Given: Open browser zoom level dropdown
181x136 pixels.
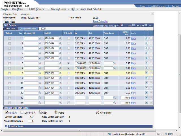Looking at the screenshot, I should 176,134.
